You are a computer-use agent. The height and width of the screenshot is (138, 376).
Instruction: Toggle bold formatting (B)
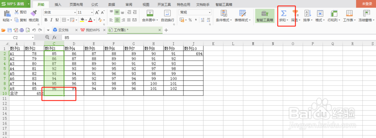pos(46,20)
